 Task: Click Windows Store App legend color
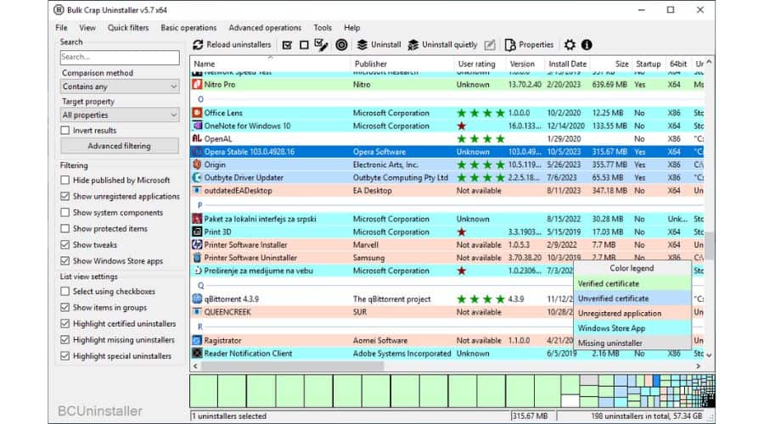click(632, 328)
